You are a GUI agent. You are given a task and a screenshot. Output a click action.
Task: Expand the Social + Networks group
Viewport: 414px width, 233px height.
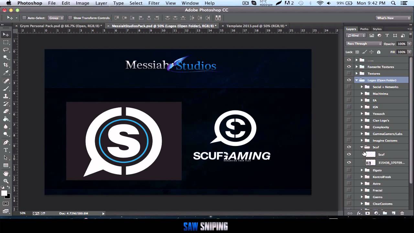click(x=362, y=87)
